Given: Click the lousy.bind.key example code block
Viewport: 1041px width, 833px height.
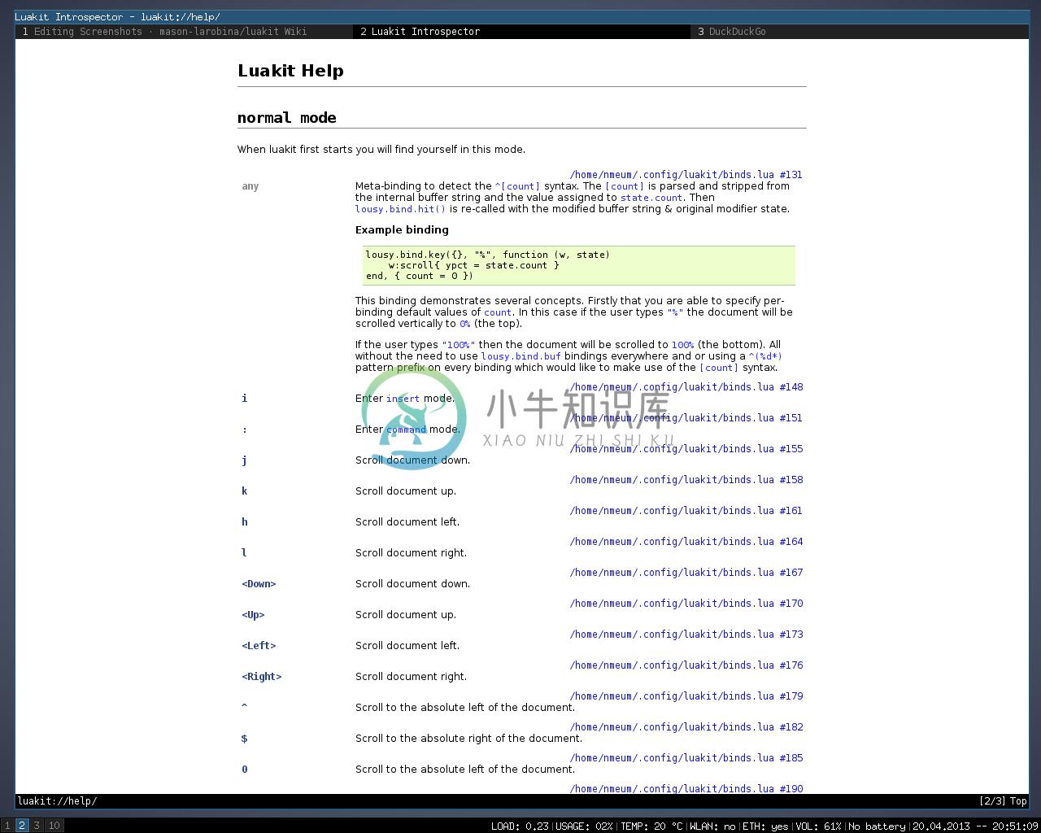Looking at the screenshot, I should point(579,265).
